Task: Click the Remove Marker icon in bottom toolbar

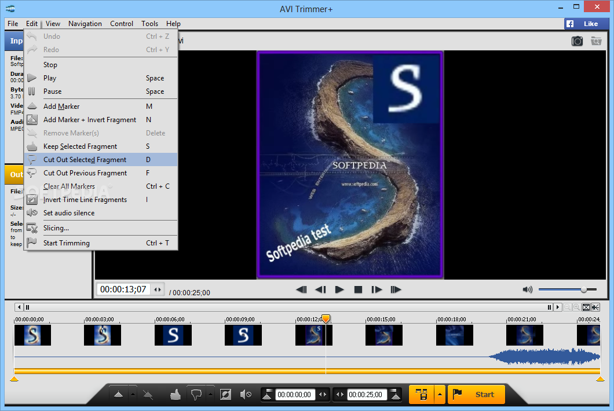Action: coord(148,395)
